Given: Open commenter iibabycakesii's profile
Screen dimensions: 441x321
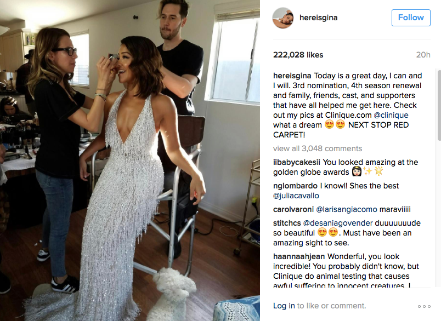Looking at the screenshot, I should click(x=296, y=162).
